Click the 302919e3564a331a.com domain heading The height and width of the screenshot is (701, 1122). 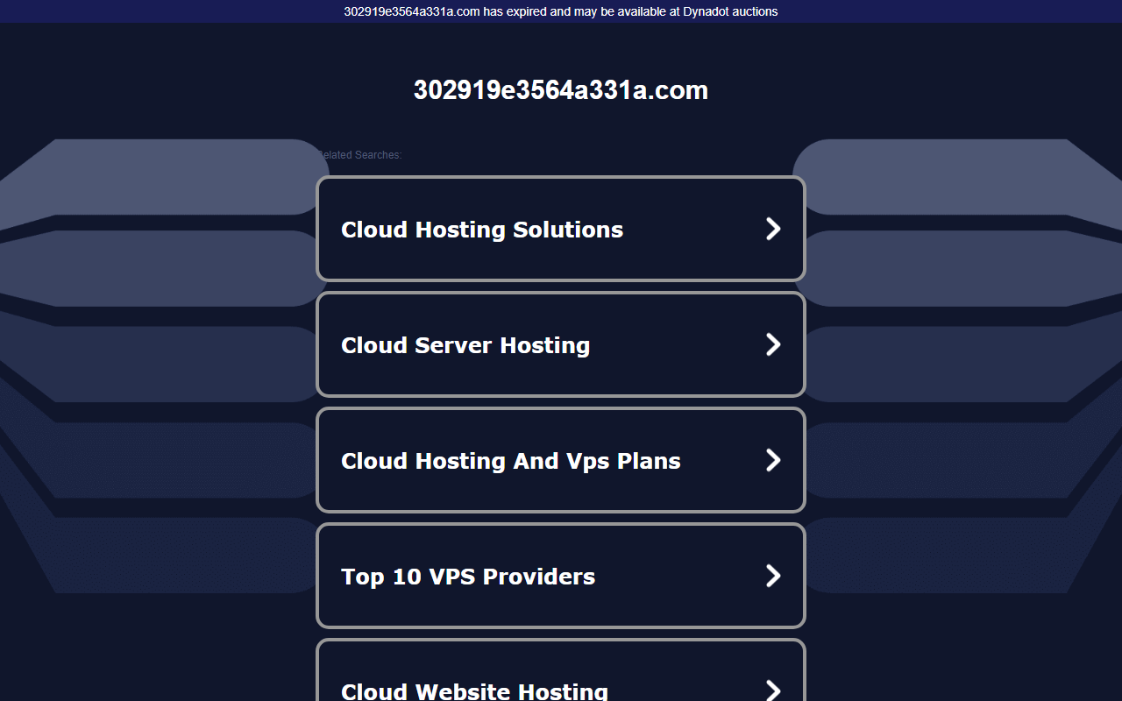tap(561, 90)
